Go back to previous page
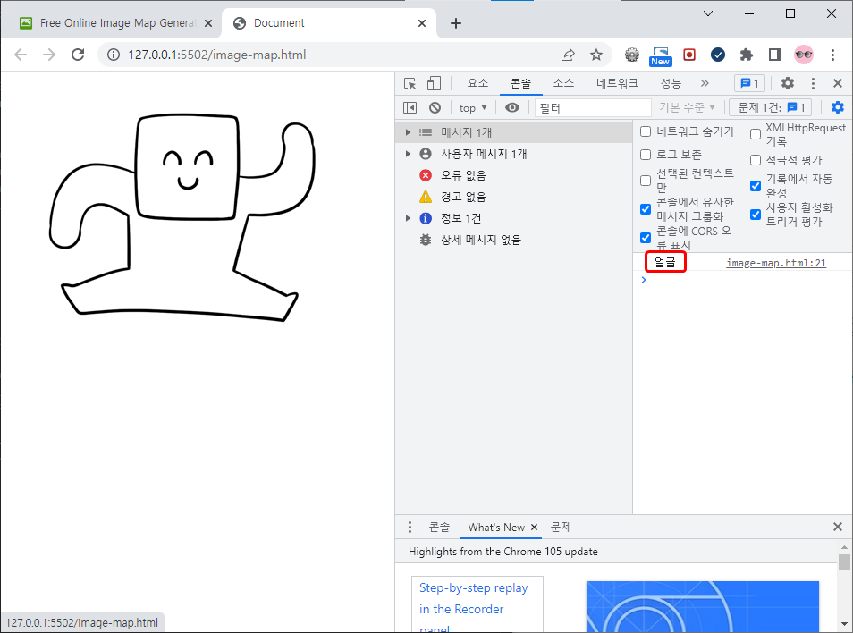The image size is (853, 633). [x=21, y=55]
